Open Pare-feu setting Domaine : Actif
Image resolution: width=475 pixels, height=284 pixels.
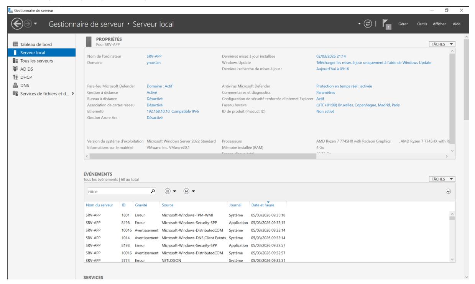click(159, 86)
